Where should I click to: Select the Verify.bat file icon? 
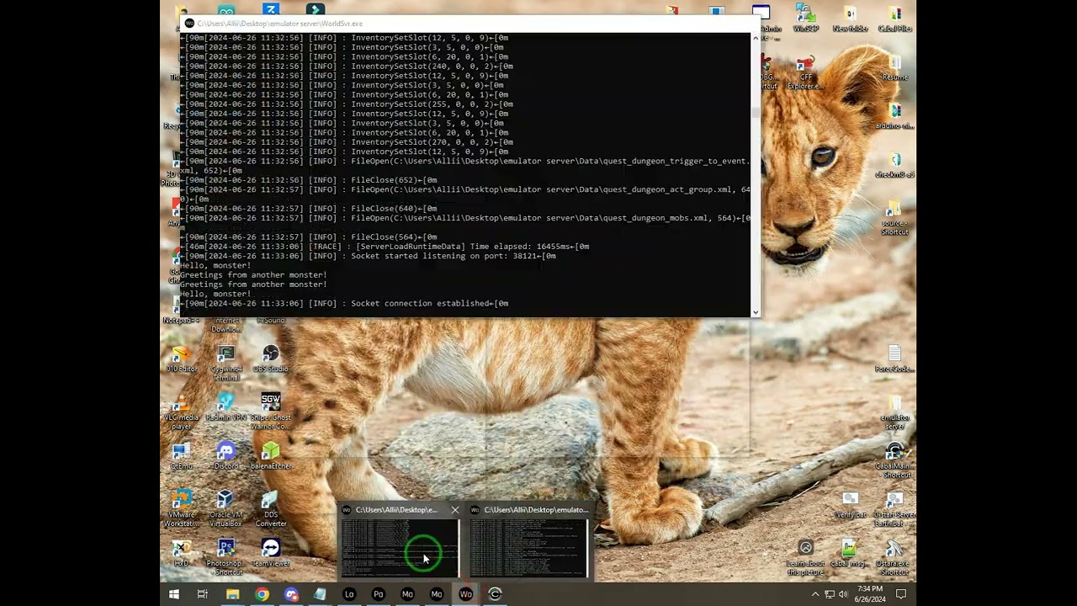850,504
